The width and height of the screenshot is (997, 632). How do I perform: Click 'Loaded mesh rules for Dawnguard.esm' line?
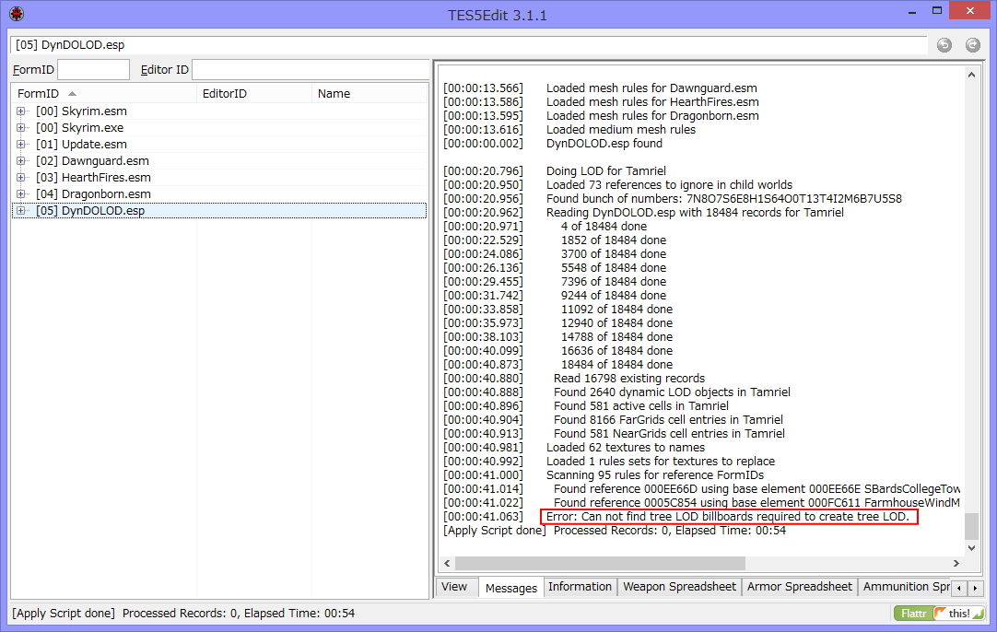[x=651, y=88]
